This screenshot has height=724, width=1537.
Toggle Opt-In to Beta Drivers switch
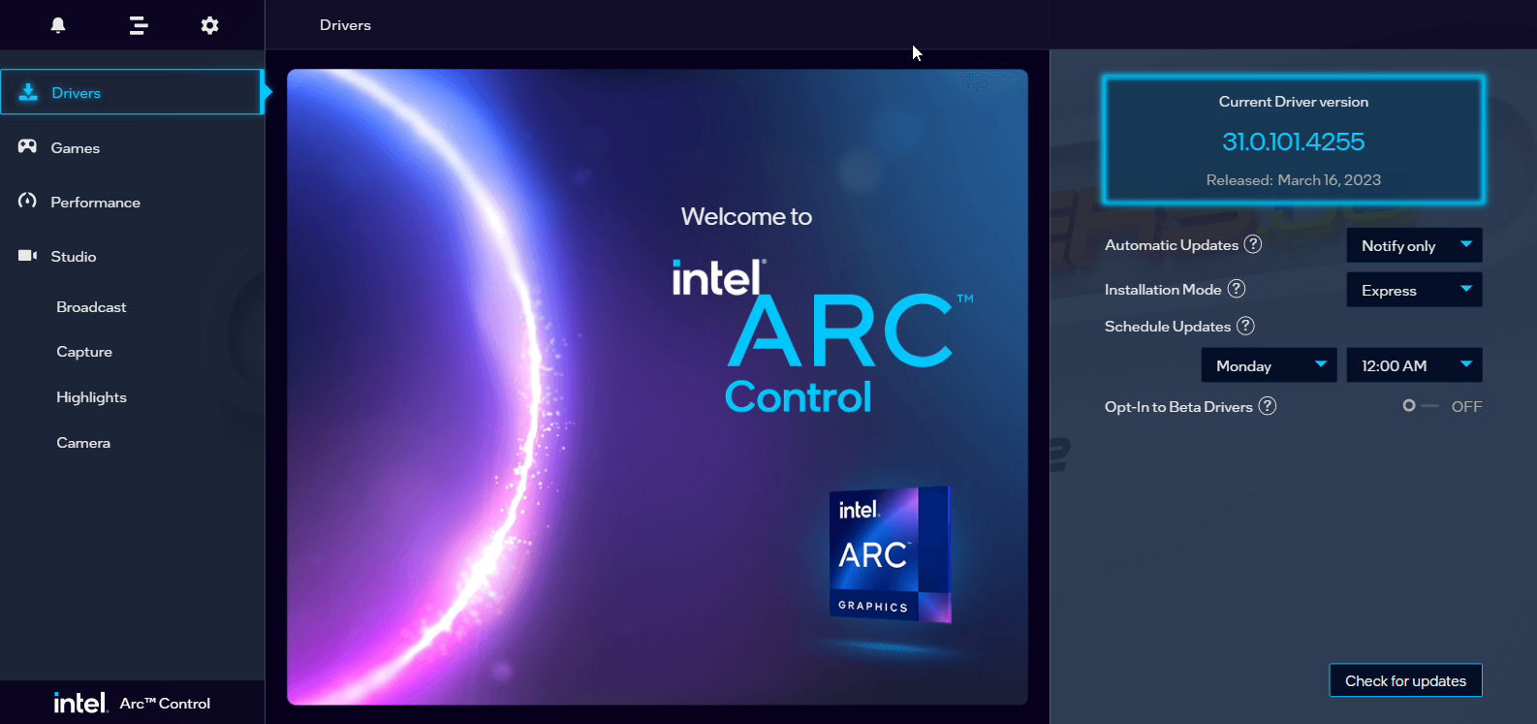click(1420, 406)
